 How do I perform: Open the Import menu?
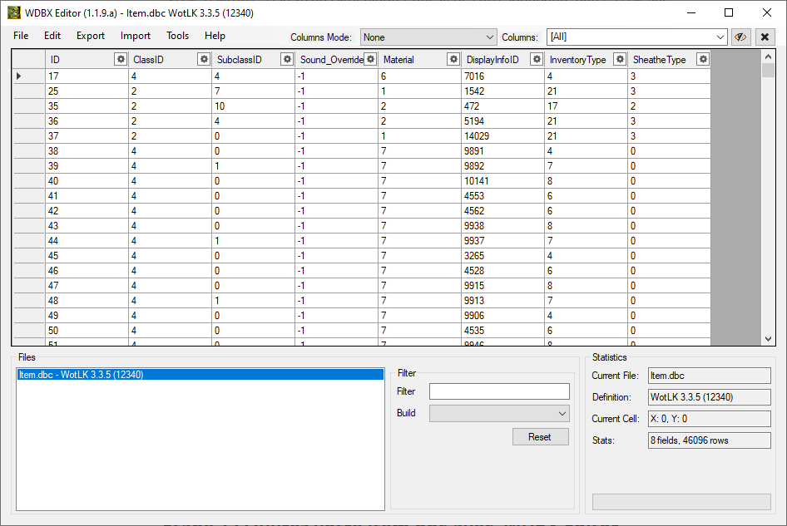click(135, 36)
